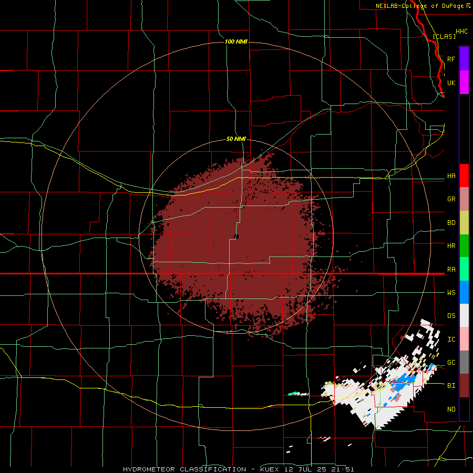
Task: Click the UK legend label
Action: coord(451,83)
